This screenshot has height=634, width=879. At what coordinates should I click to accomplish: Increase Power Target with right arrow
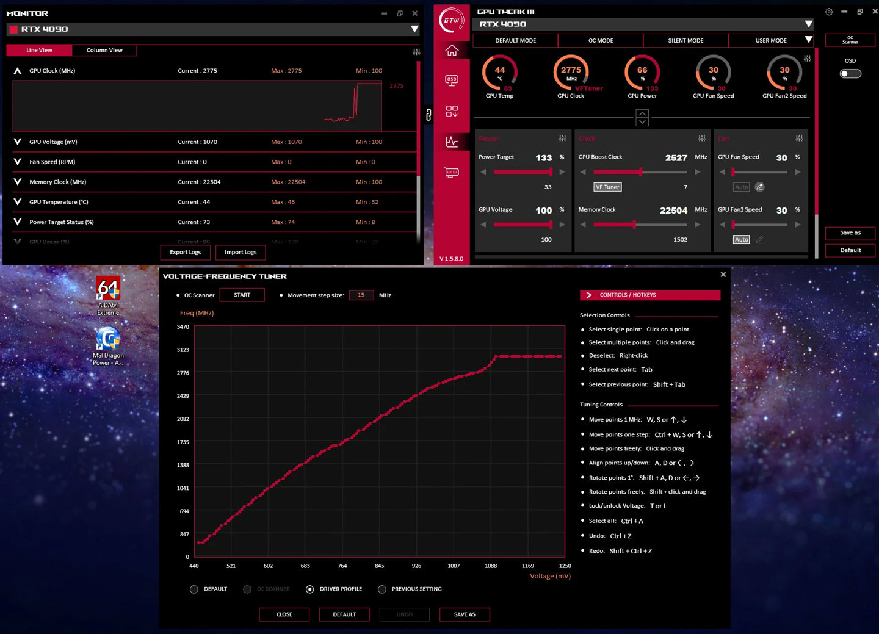[x=562, y=172]
